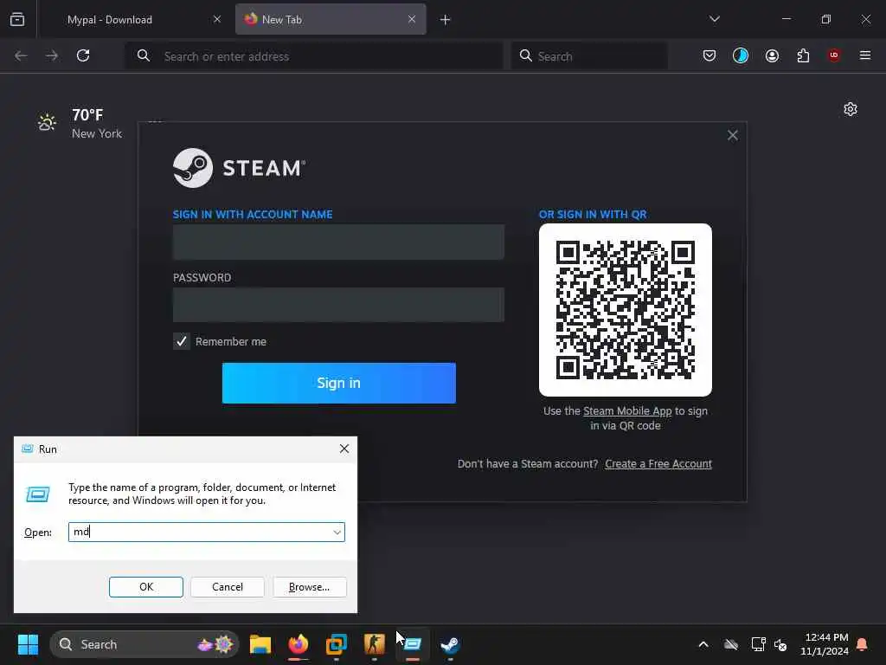This screenshot has height=665, width=886.
Task: Open File Explorer from taskbar
Action: (x=260, y=644)
